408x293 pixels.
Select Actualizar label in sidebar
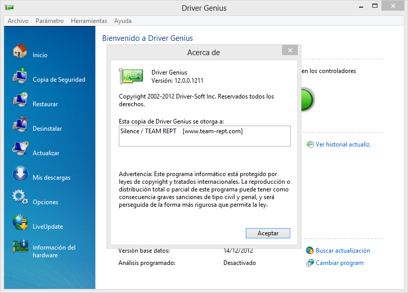(46, 153)
